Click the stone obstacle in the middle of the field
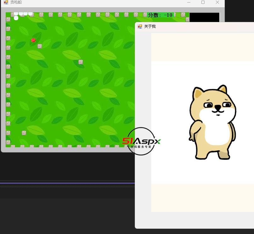The image size is (254, 234). pyautogui.click(x=81, y=62)
